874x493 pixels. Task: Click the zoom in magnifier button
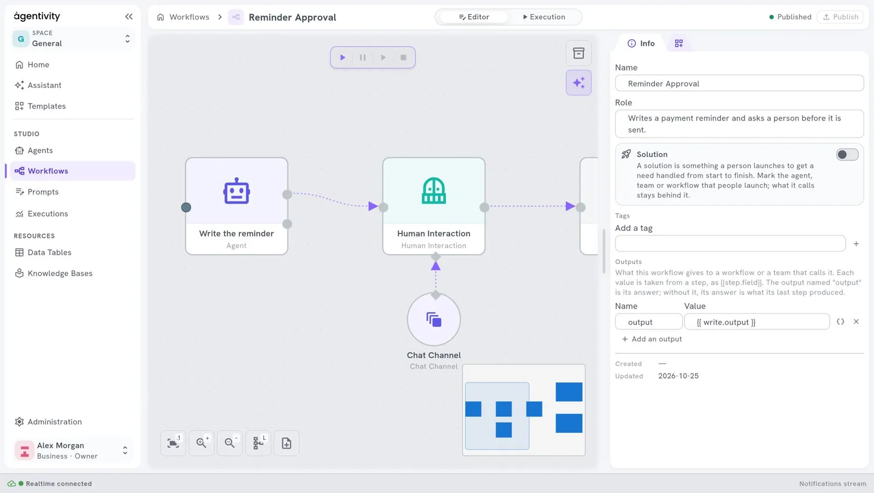click(202, 443)
